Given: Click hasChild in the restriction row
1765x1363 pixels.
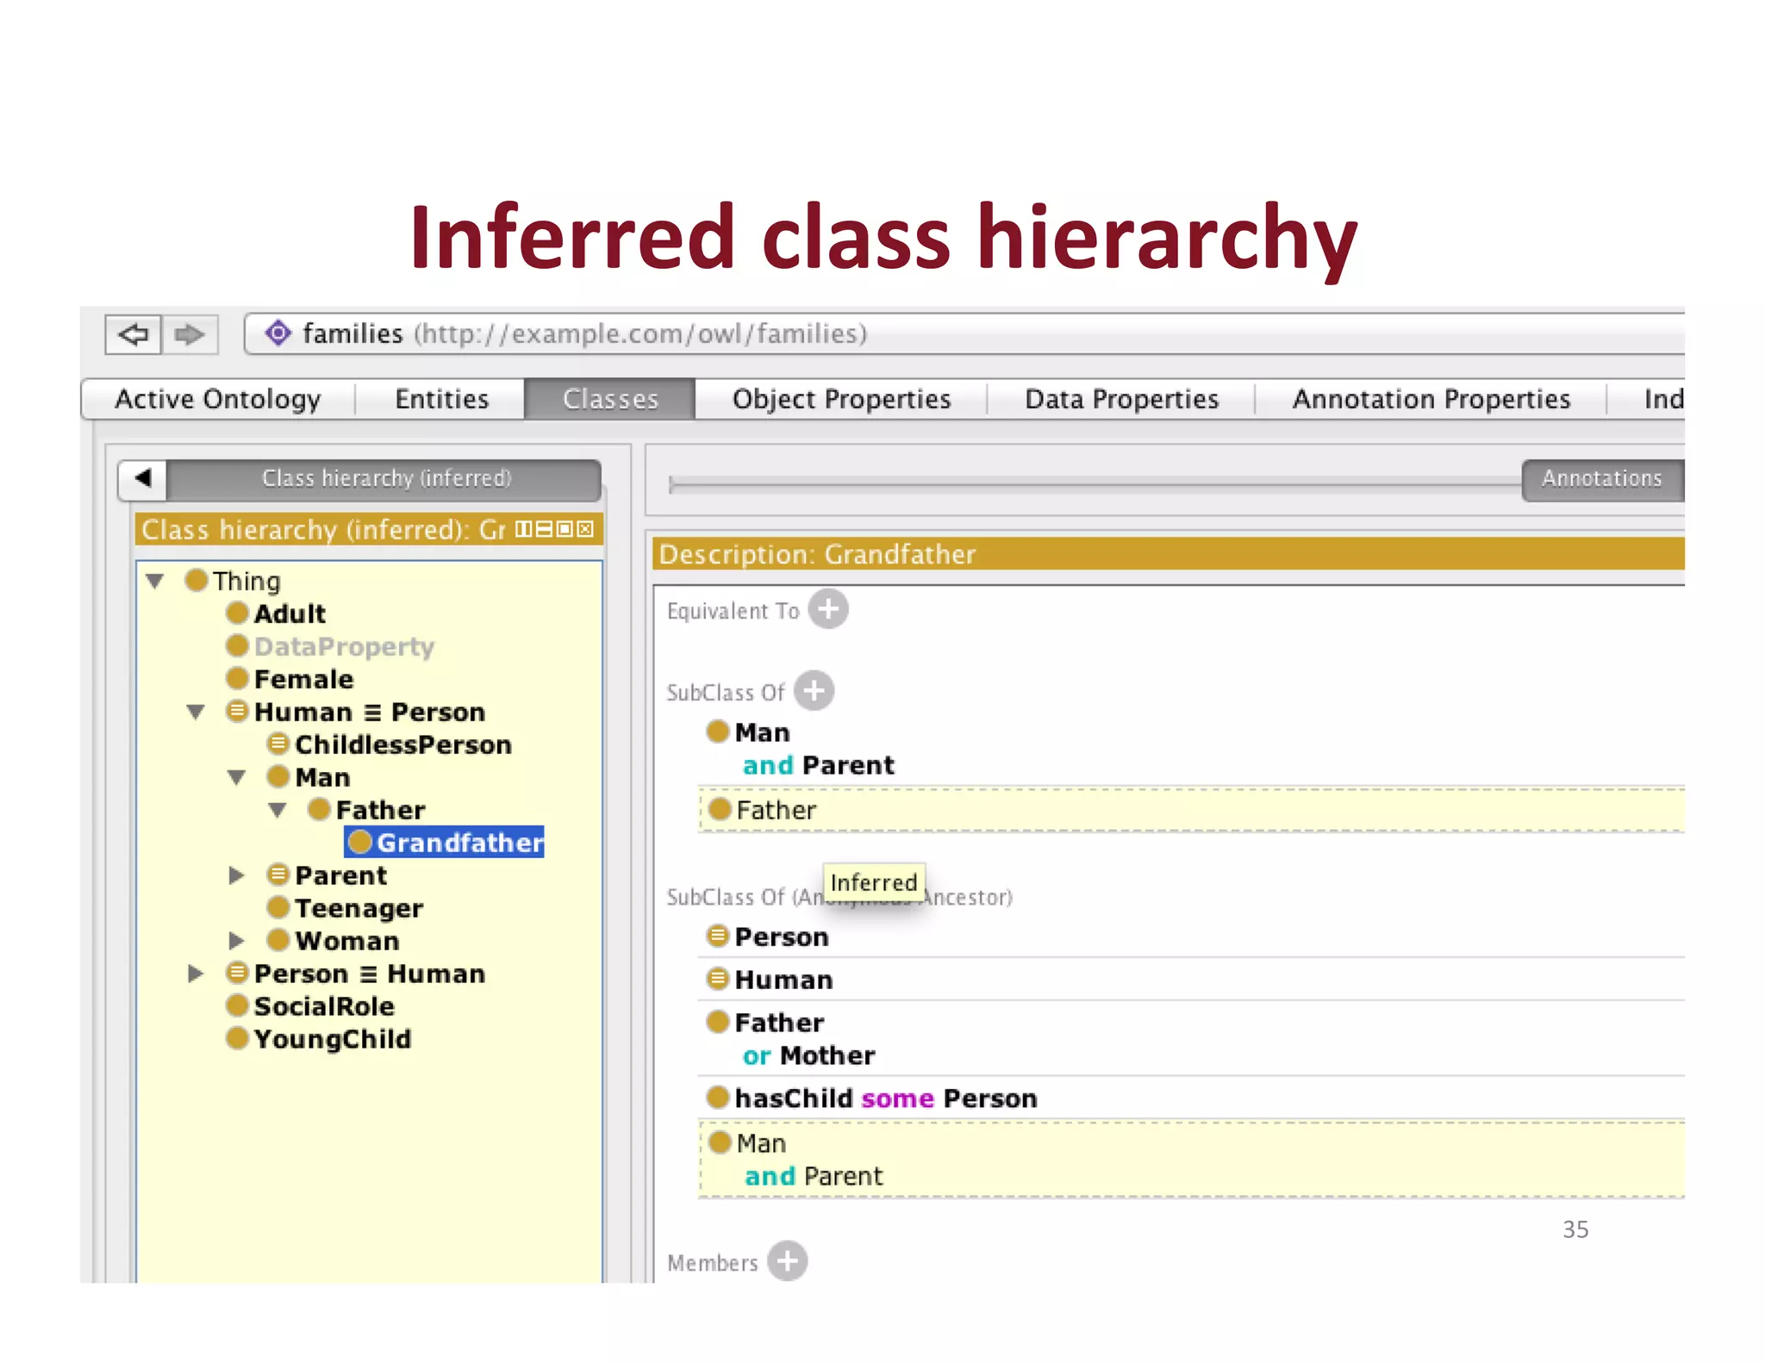Looking at the screenshot, I should pos(793,1098).
